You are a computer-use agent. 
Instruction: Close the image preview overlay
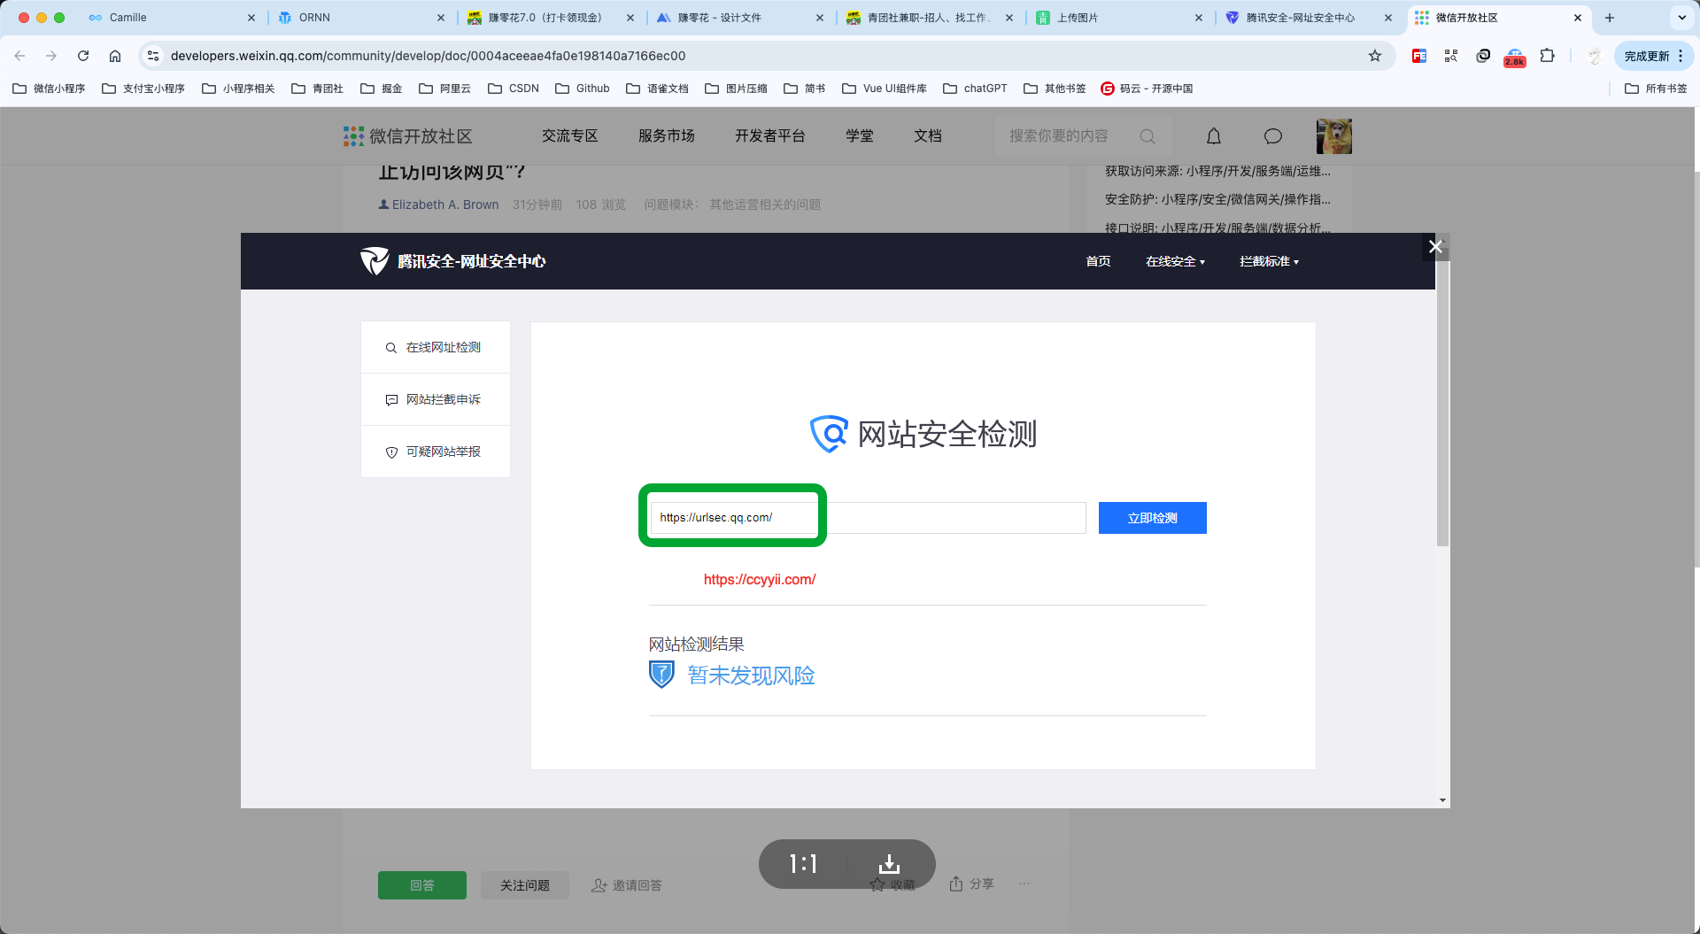[1435, 247]
